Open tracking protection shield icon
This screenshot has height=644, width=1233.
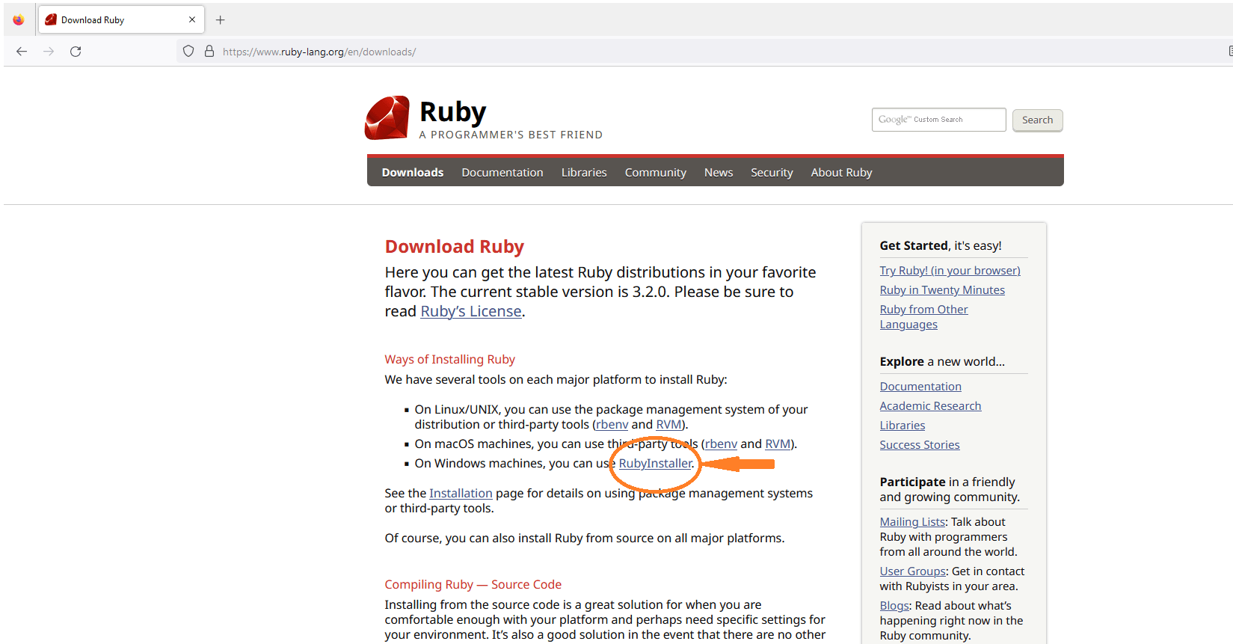tap(188, 52)
